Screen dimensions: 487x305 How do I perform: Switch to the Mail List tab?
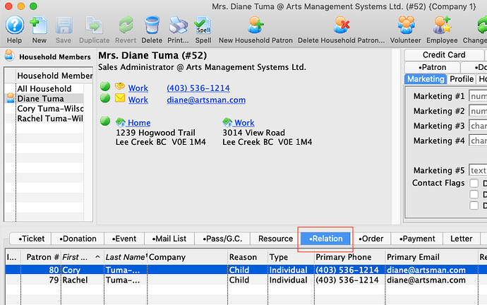pos(169,239)
